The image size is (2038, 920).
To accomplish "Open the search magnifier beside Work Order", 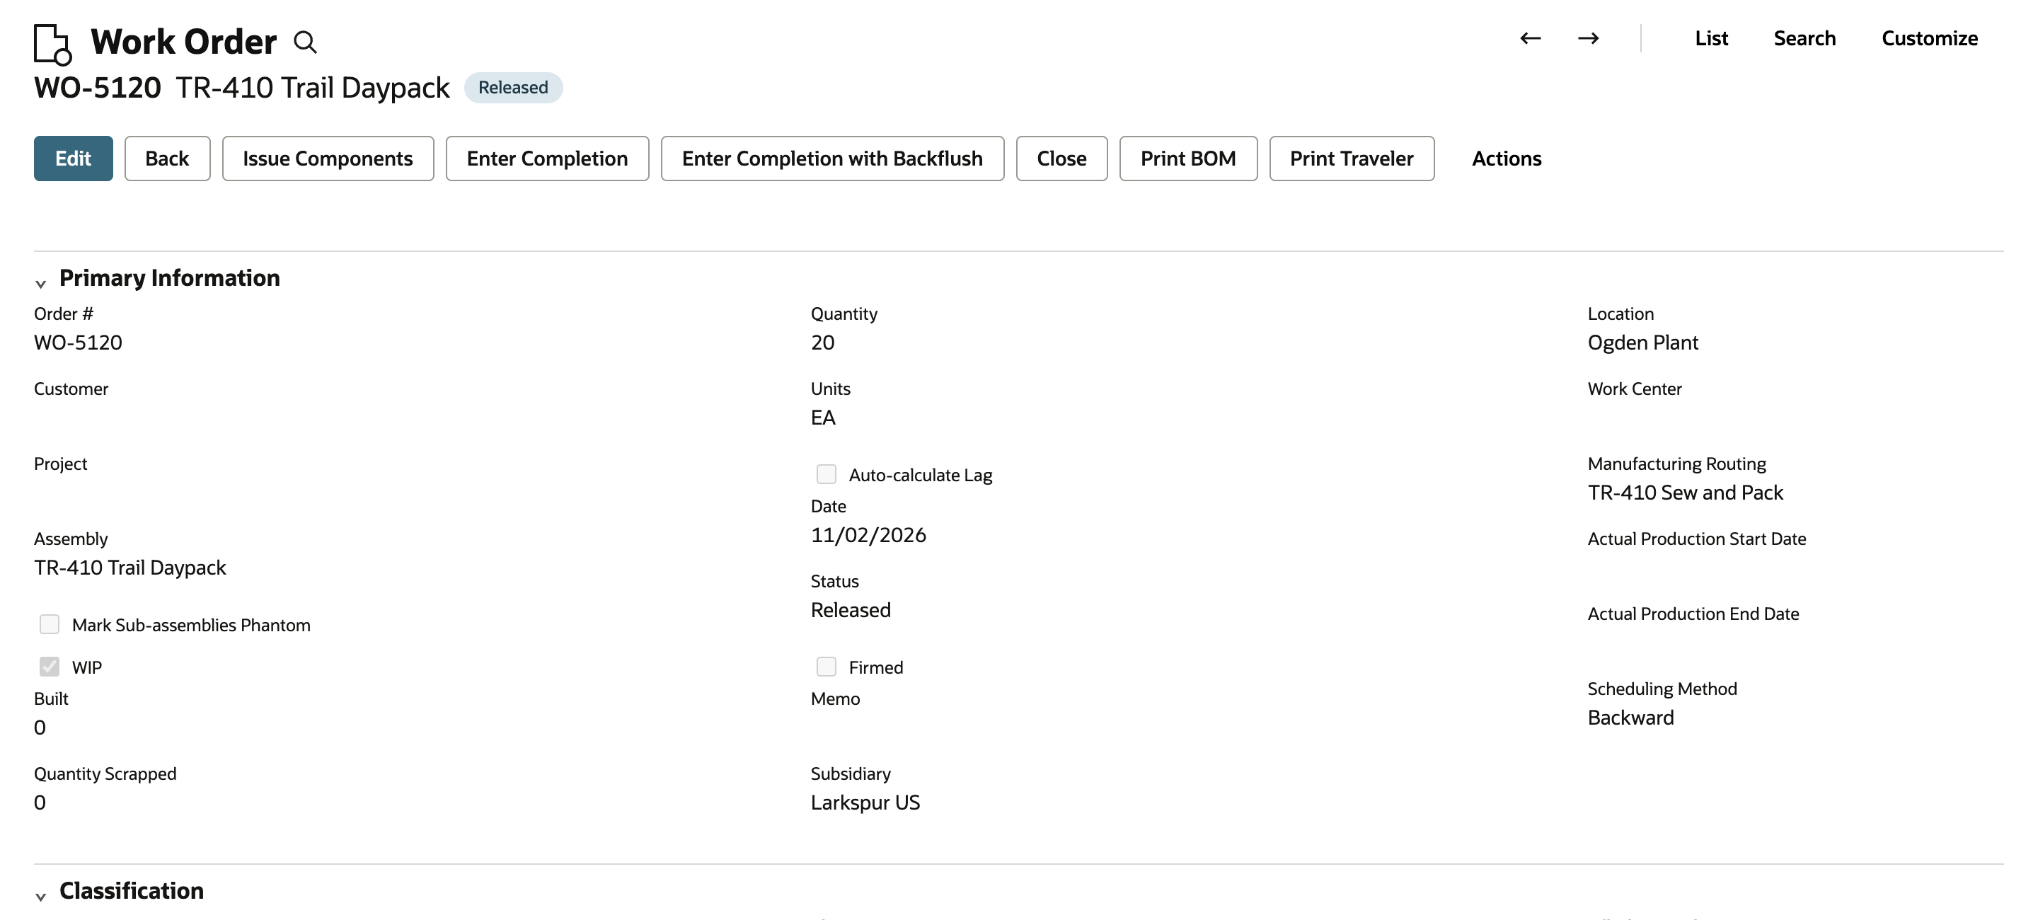I will (x=306, y=42).
